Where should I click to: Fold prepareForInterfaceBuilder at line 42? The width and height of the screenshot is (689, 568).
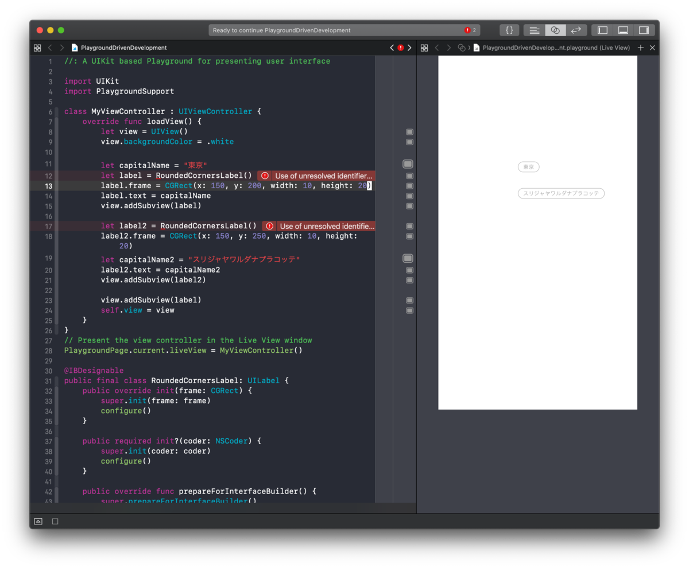56,492
